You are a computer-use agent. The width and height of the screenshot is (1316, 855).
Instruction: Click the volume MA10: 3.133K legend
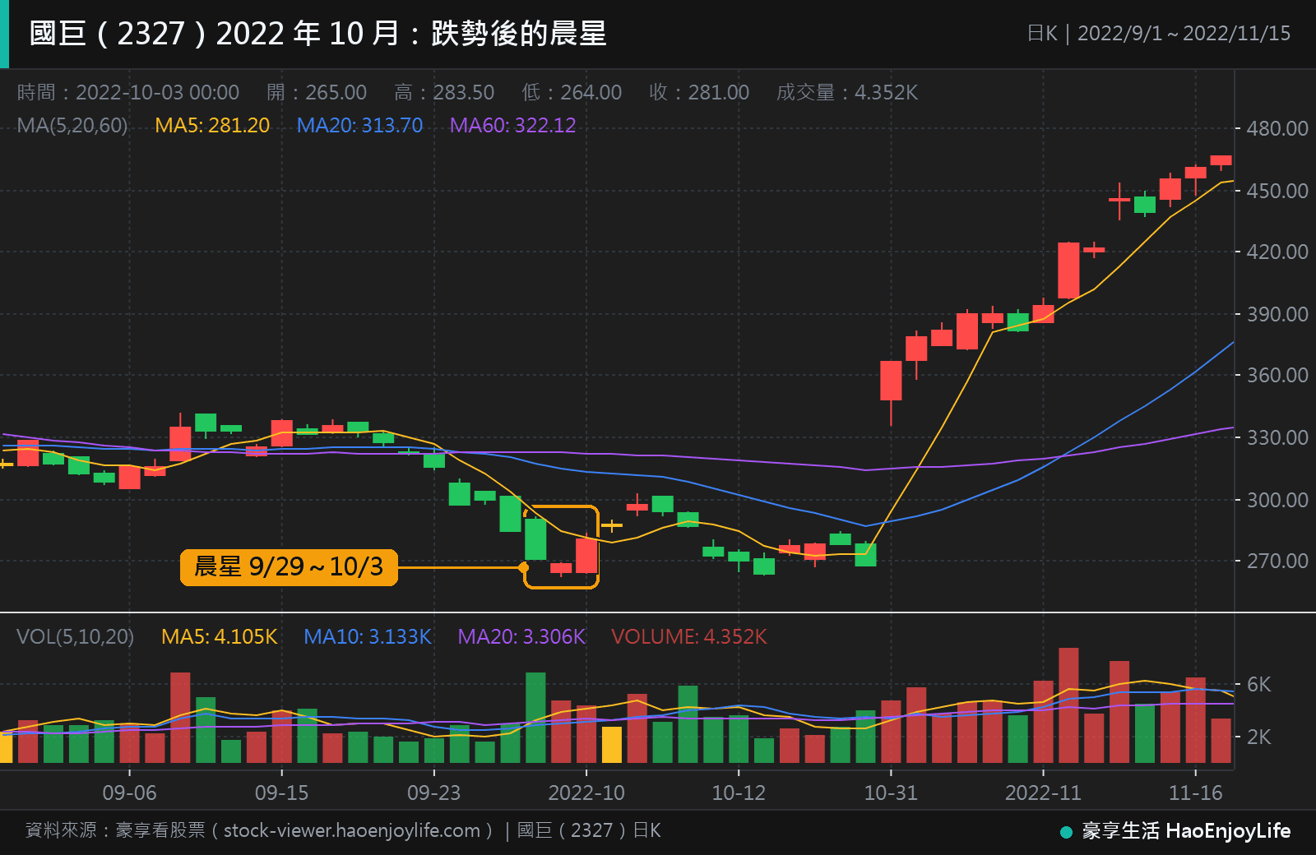(368, 636)
